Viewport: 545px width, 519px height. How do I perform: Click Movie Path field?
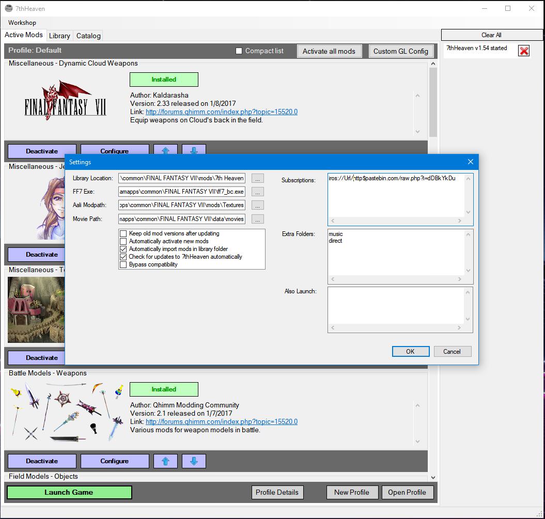tap(182, 219)
